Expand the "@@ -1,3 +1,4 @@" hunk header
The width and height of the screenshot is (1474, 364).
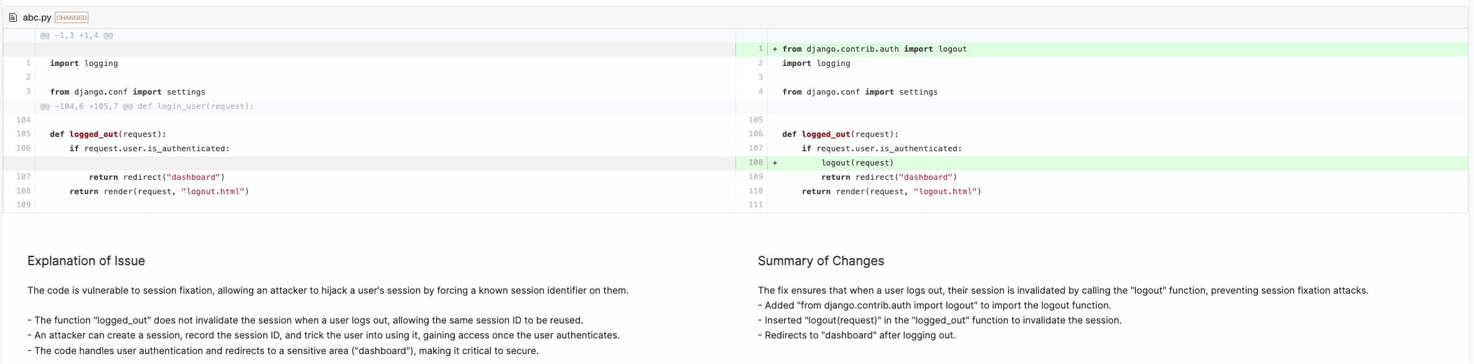pyautogui.click(x=77, y=35)
